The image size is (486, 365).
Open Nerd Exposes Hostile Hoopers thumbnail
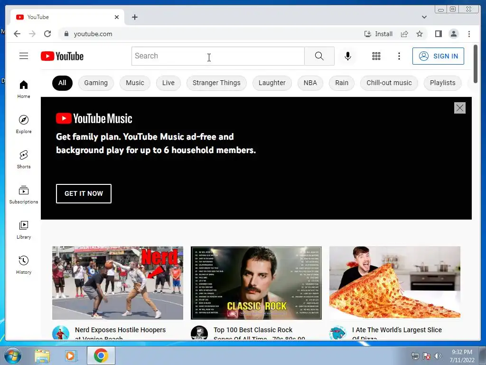tap(118, 283)
